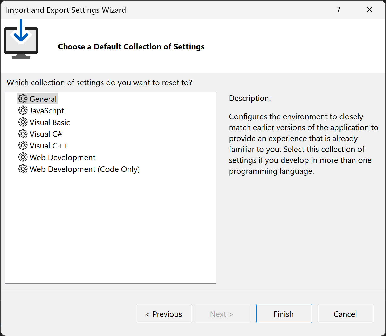
Task: Click the gear icon beside Visual C#
Action: click(x=23, y=134)
